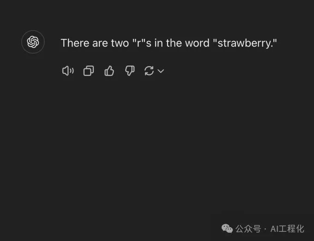Viewport: 314px width, 241px height.
Task: Click the WeChat logo in the watermark
Action: [227, 229]
